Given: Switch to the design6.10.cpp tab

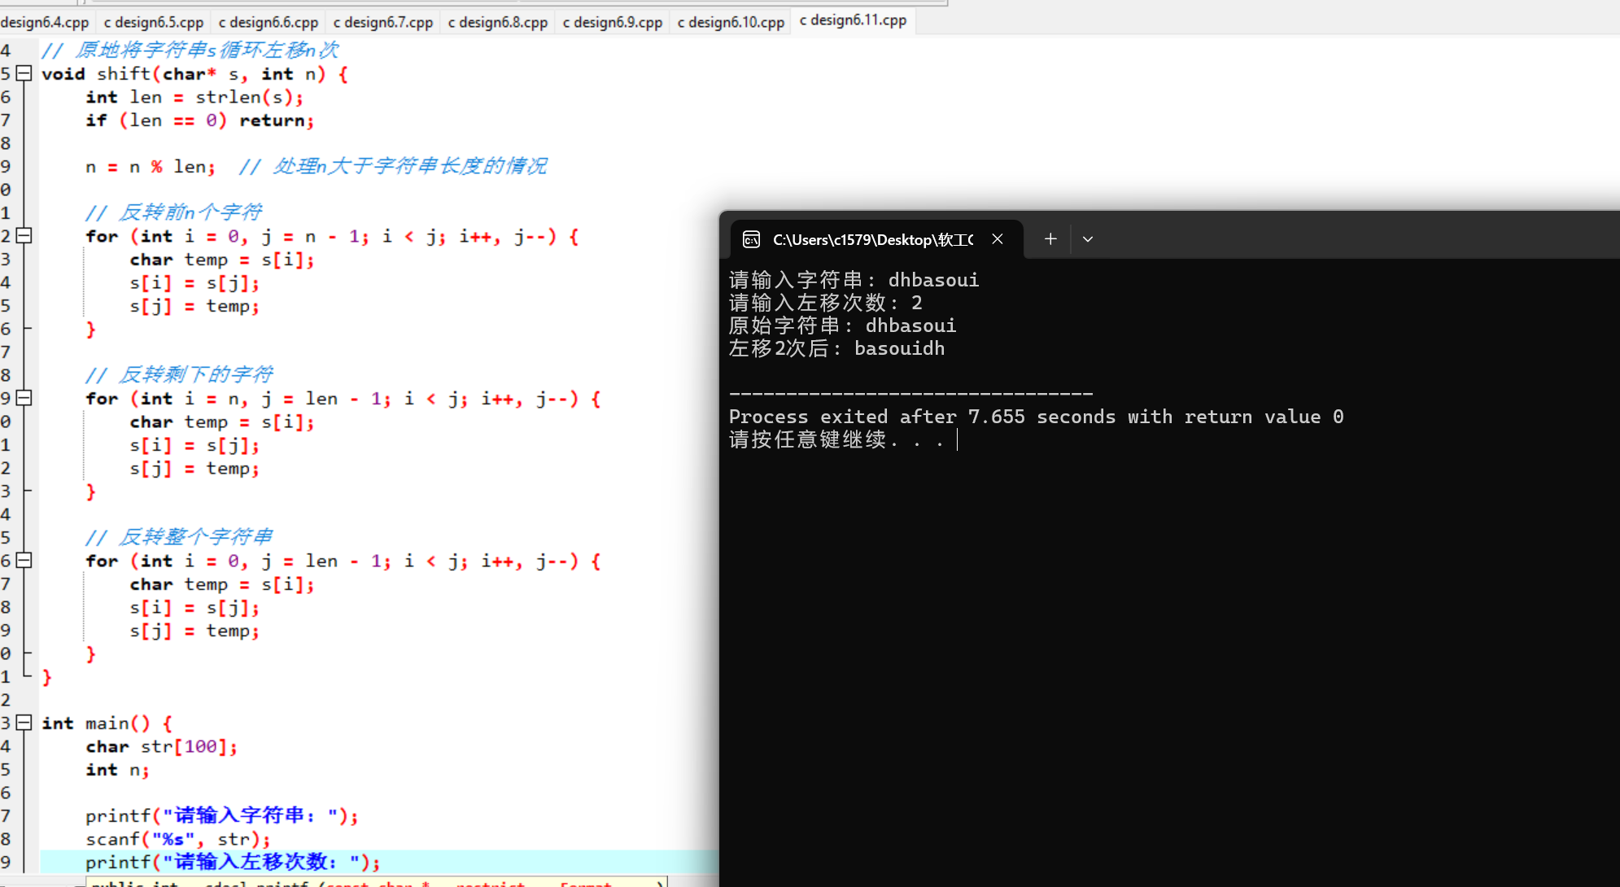Looking at the screenshot, I should (x=731, y=22).
